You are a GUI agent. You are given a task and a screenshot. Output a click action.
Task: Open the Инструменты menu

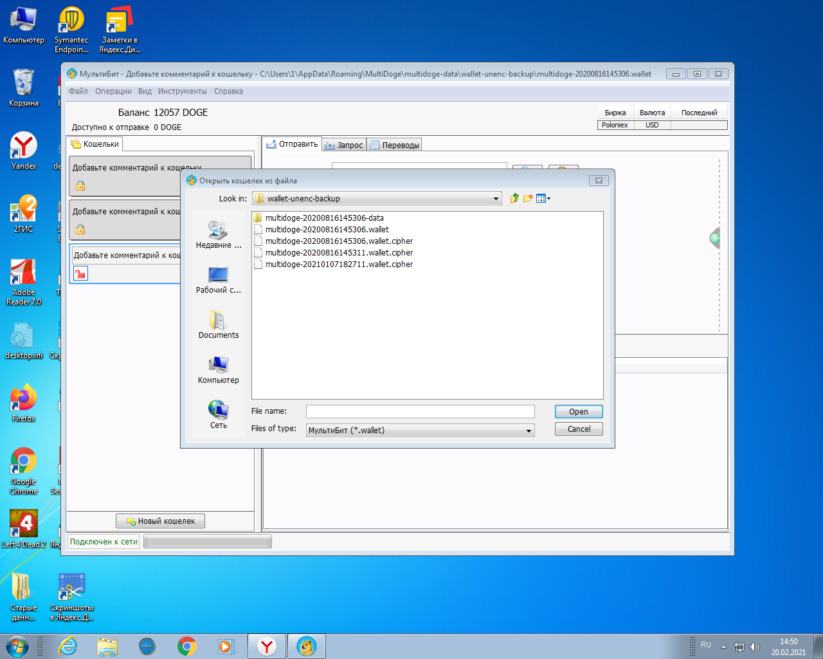183,91
